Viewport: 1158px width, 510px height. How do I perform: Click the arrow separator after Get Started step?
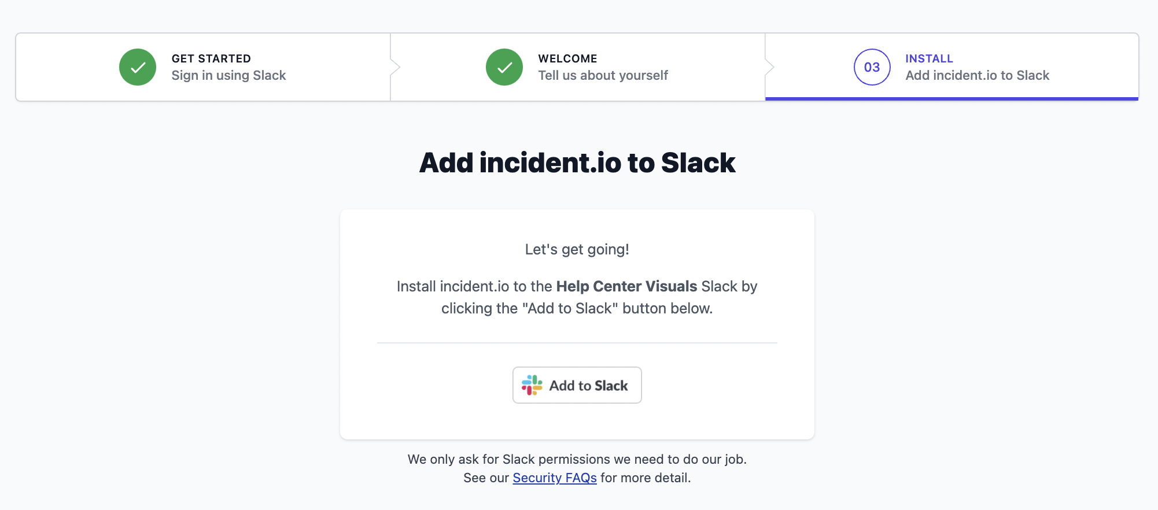[x=396, y=67]
